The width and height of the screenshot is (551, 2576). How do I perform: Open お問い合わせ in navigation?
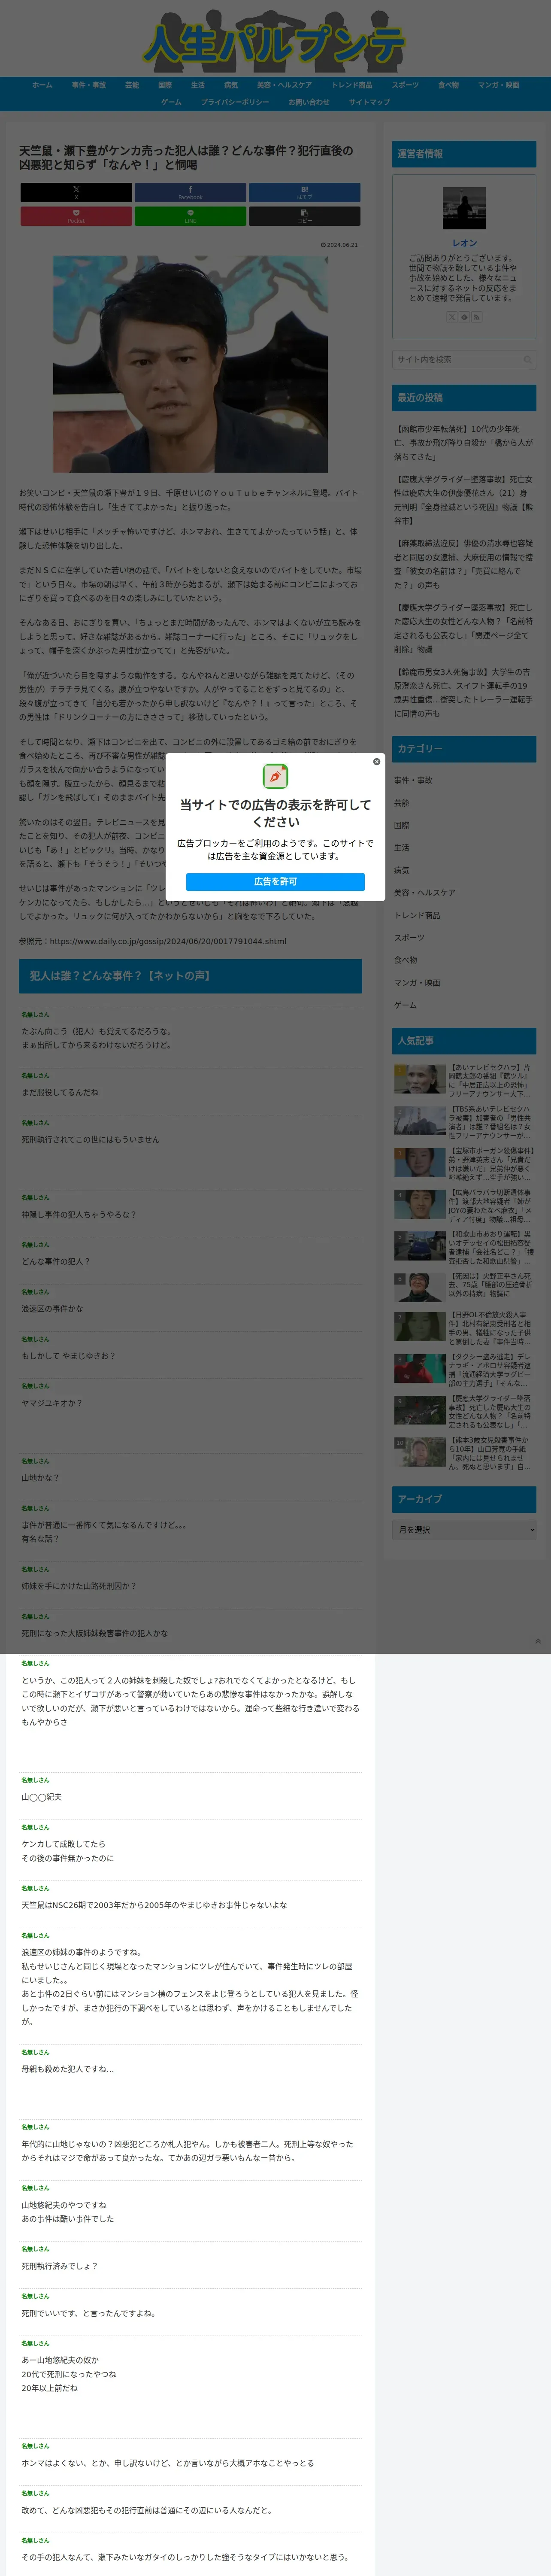[309, 102]
